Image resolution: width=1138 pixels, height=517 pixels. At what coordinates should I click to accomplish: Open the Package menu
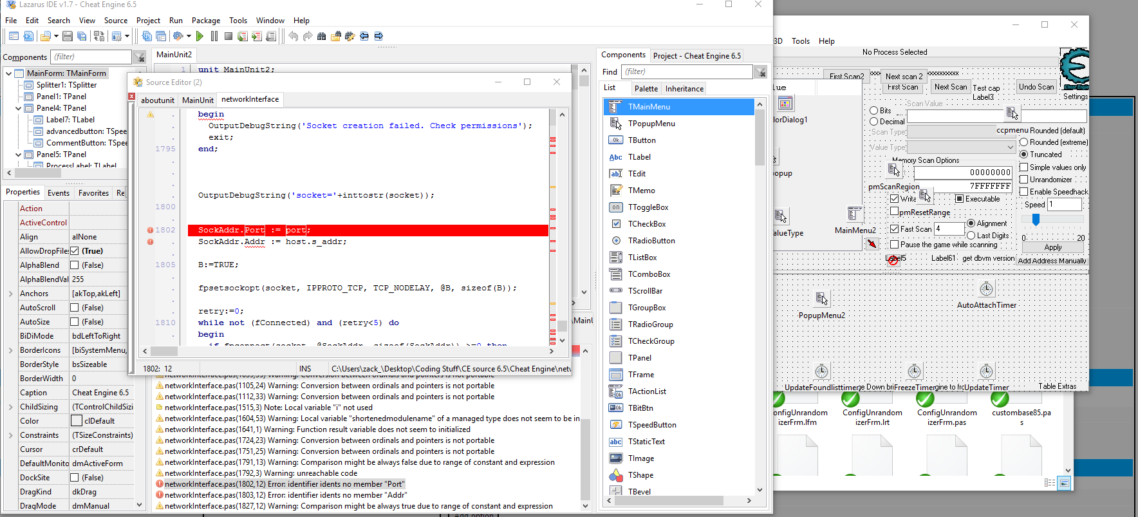[x=205, y=21]
